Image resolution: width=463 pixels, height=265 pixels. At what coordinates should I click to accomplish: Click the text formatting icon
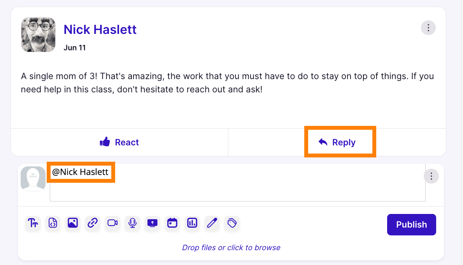[x=33, y=223]
